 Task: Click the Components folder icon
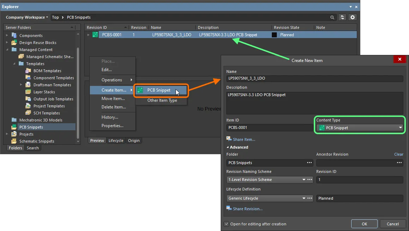(14, 36)
